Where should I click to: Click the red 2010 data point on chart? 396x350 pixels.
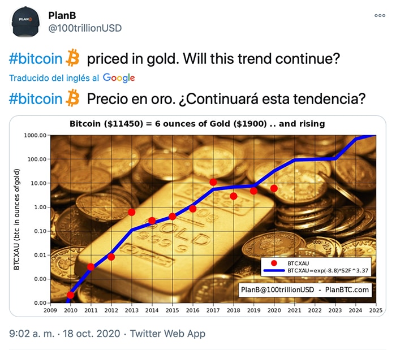[x=71, y=295]
